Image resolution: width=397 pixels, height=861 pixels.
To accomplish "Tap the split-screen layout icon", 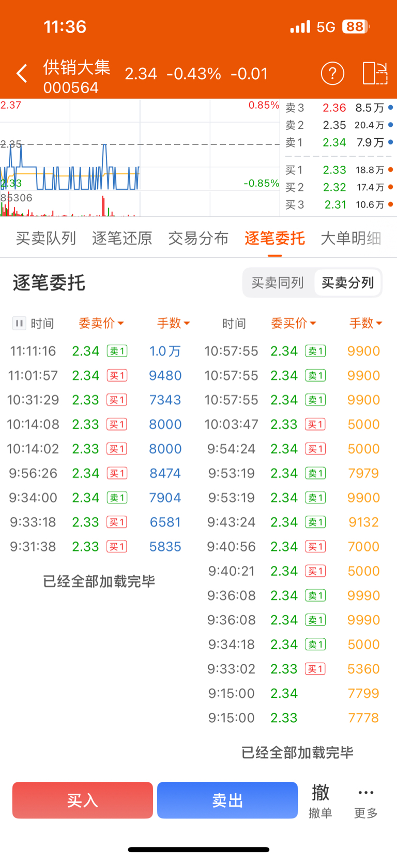I will [x=375, y=74].
